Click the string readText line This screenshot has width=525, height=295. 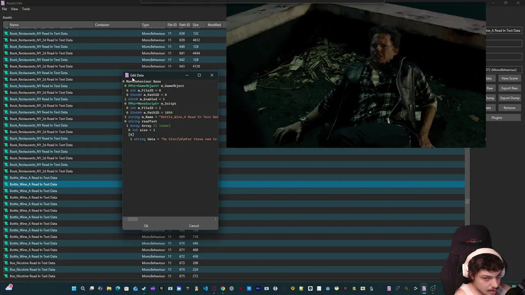point(141,121)
